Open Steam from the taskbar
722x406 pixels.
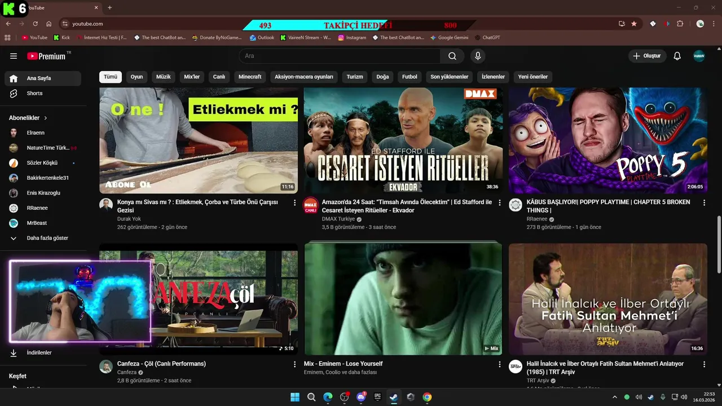(394, 397)
